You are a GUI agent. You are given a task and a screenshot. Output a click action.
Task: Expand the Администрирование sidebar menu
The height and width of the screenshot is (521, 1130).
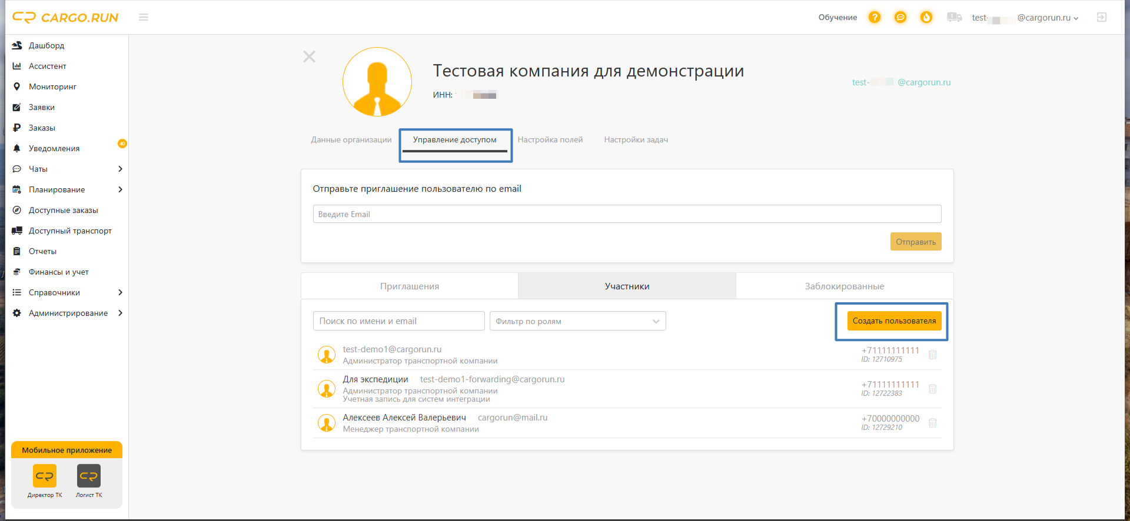point(68,313)
